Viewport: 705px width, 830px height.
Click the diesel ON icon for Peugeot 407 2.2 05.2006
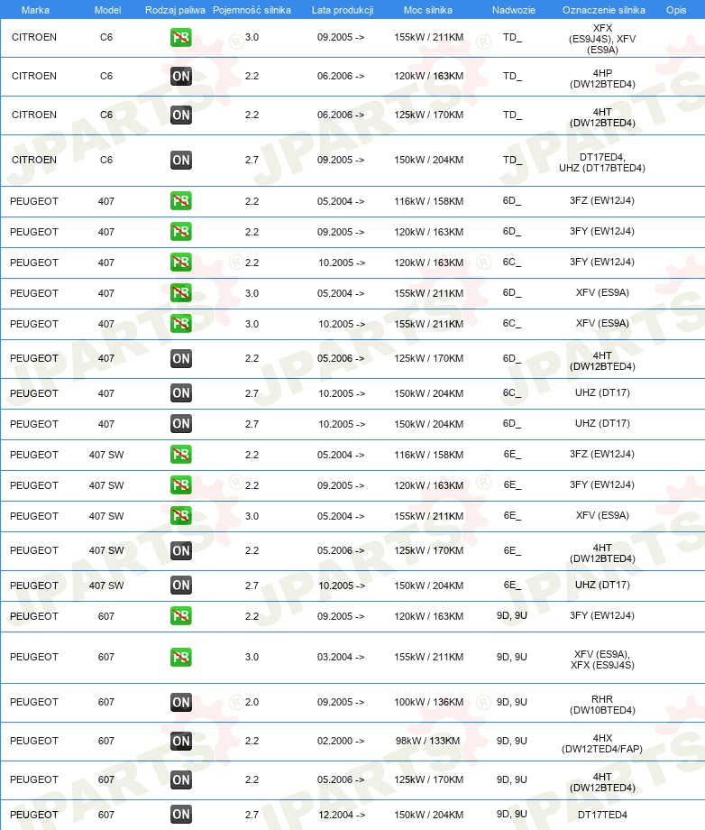tap(181, 358)
